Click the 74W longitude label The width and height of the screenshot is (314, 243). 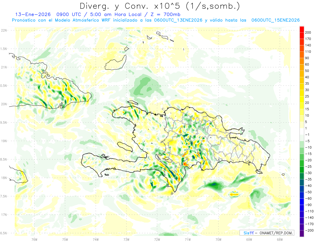[x=96, y=240]
